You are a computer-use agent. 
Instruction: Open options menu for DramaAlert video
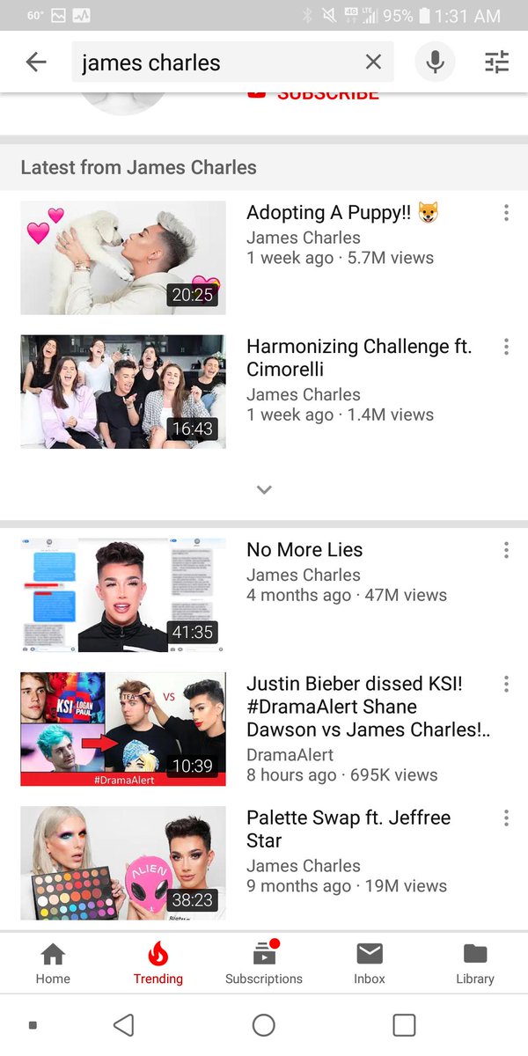click(x=506, y=684)
